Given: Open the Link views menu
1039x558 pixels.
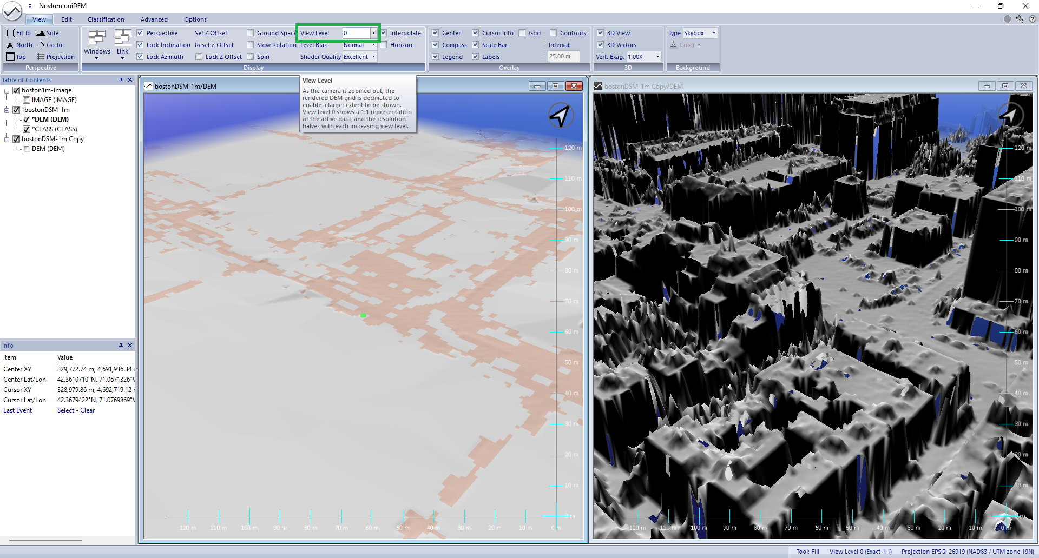Looking at the screenshot, I should click(x=123, y=44).
